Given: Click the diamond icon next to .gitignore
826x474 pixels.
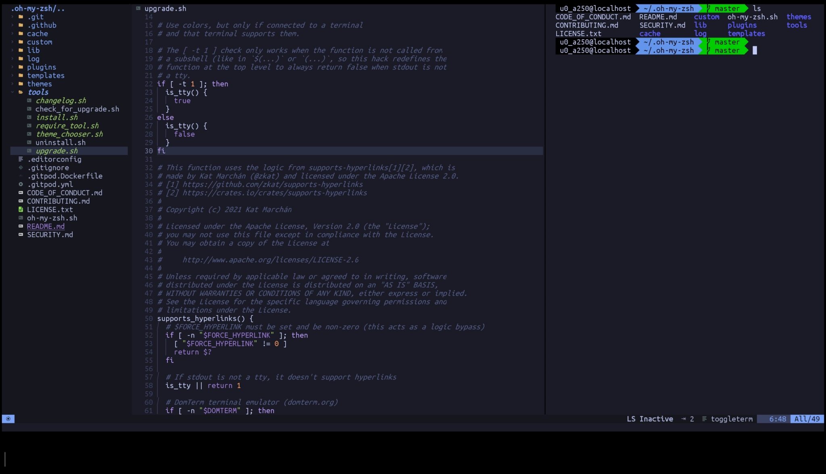Looking at the screenshot, I should click(20, 168).
